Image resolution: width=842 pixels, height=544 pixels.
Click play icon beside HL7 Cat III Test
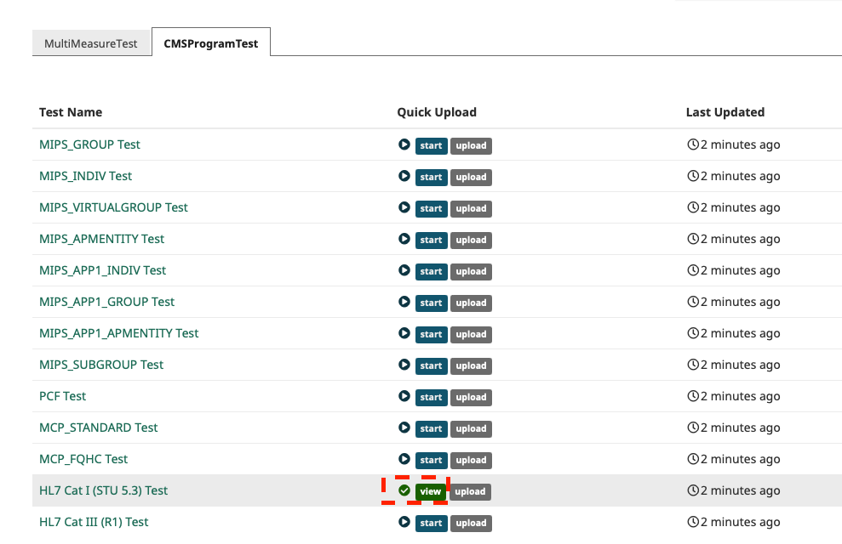(404, 522)
